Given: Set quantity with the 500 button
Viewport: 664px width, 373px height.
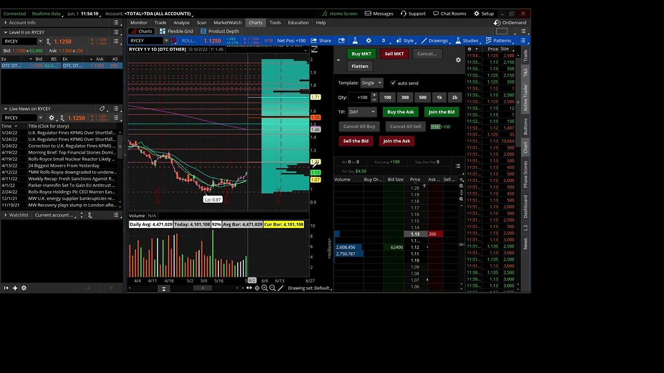Looking at the screenshot, I should pos(423,97).
